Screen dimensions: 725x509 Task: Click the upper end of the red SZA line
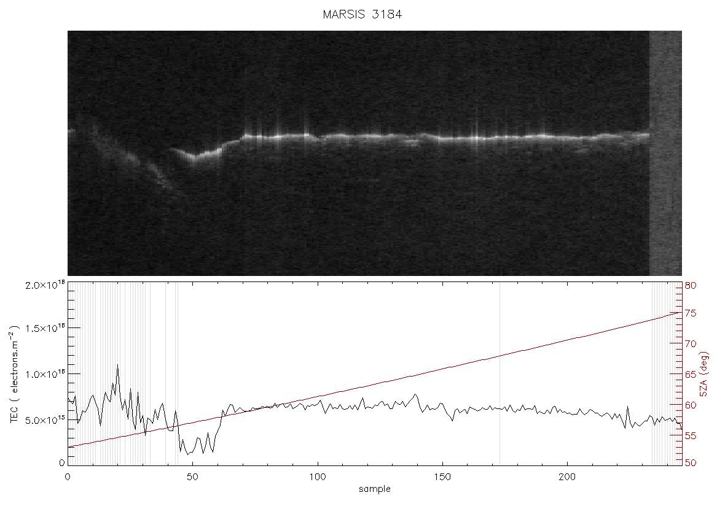point(680,312)
